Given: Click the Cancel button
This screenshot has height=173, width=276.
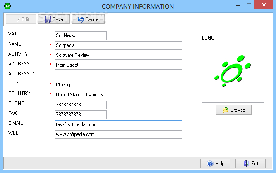Looking at the screenshot, I should [88, 19].
